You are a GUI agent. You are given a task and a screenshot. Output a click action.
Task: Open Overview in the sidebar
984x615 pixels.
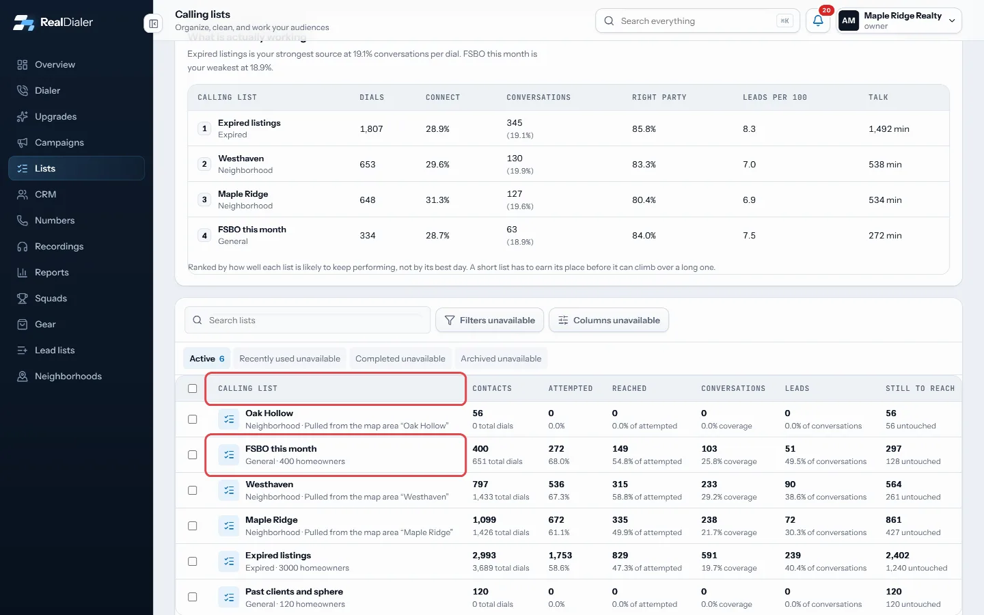[77, 64]
